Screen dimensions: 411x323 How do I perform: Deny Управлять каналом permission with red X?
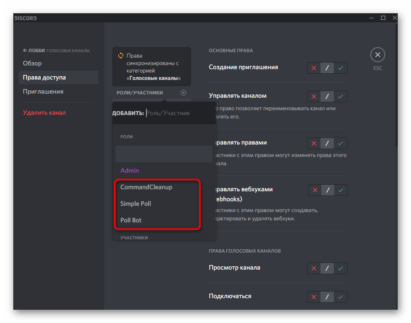(314, 96)
